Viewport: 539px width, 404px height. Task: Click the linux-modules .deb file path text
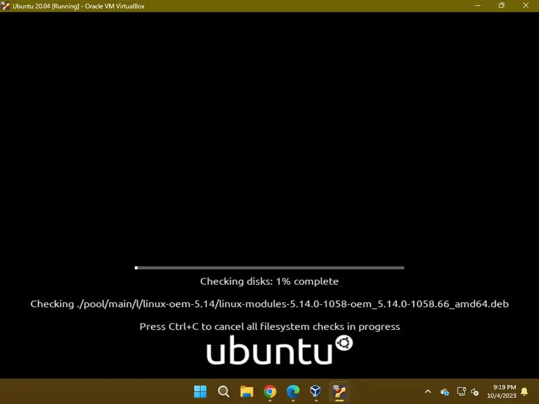pos(293,304)
